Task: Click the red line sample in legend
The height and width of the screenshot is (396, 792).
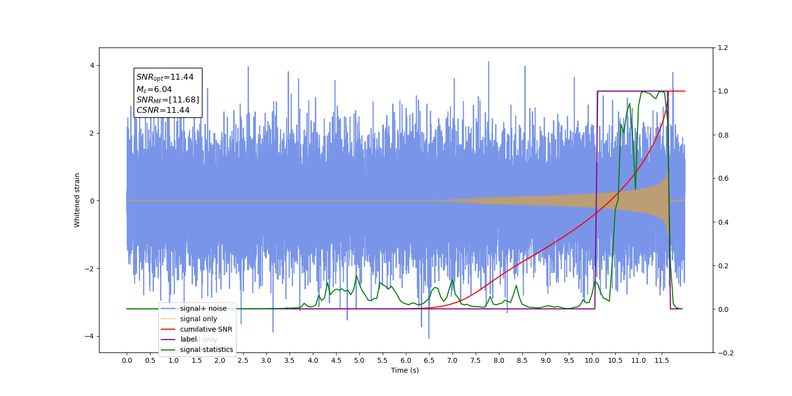Action: coord(168,329)
